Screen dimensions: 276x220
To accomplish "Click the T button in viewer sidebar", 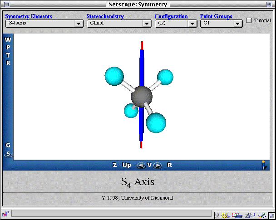I will pyautogui.click(x=8, y=55).
